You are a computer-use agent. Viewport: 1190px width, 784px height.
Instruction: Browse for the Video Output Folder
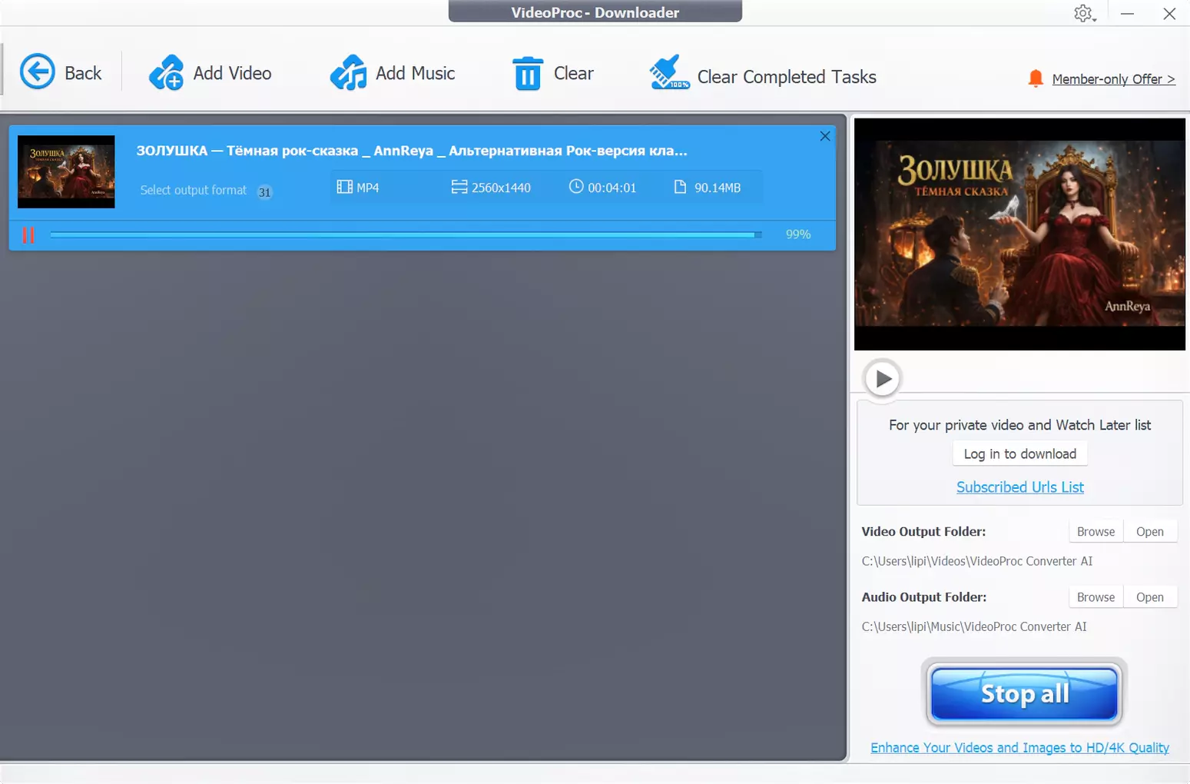point(1095,532)
